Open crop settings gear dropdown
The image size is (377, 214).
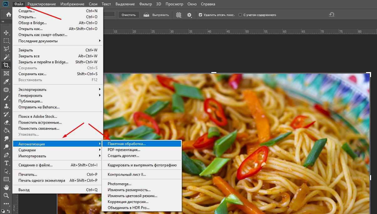[x=189, y=15]
